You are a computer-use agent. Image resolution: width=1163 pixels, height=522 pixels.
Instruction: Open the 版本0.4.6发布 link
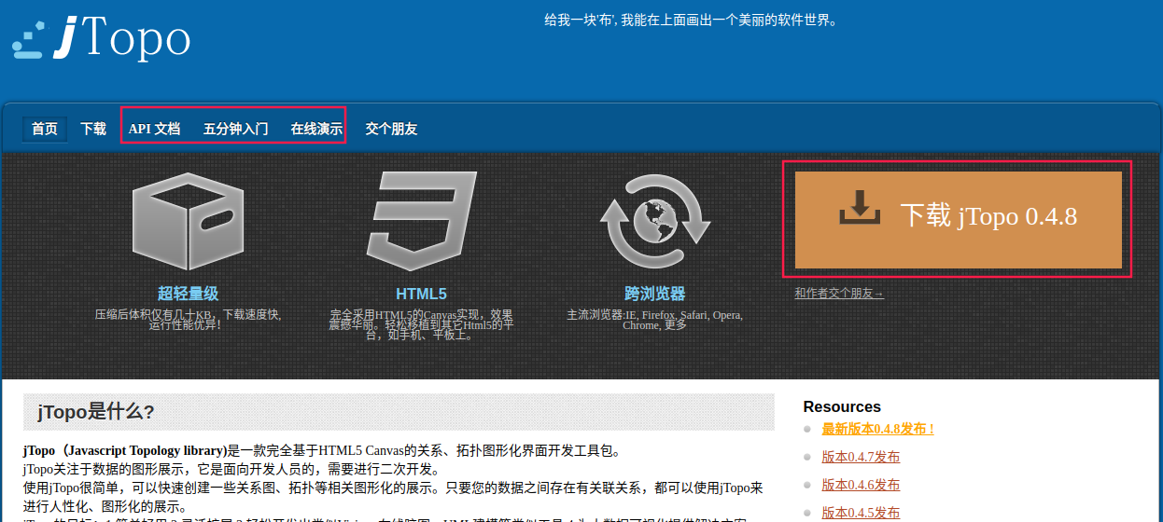point(861,485)
